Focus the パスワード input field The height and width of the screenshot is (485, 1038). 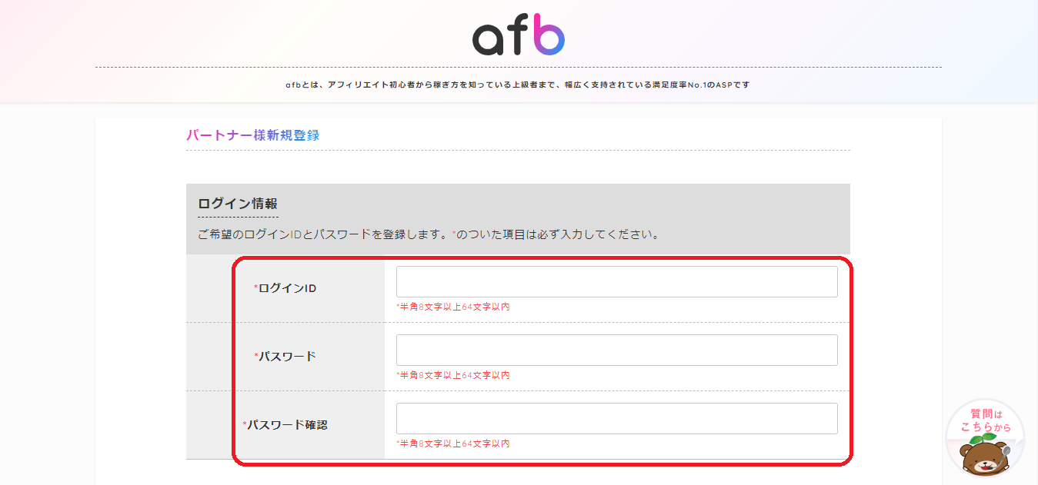click(616, 350)
